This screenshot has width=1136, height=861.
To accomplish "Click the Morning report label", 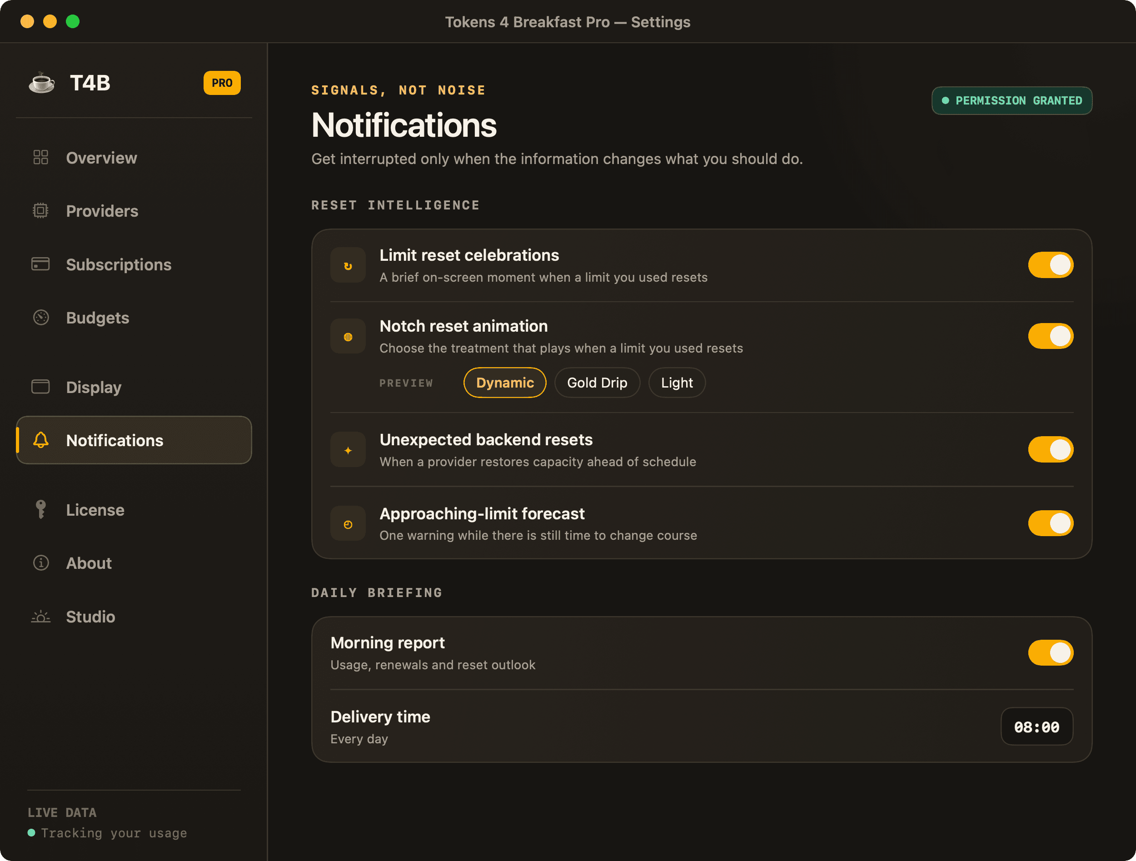I will 387,642.
